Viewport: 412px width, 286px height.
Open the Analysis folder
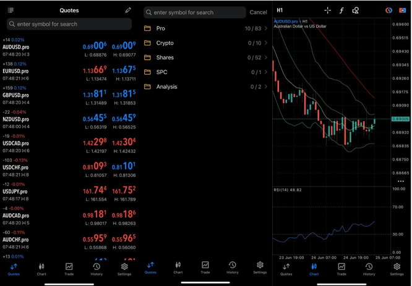[x=206, y=86]
